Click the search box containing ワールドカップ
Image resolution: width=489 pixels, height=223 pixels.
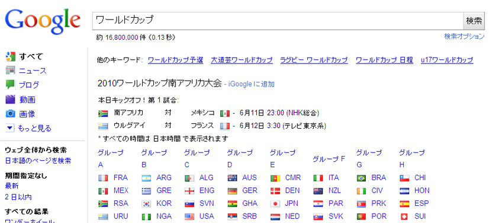[278, 21]
